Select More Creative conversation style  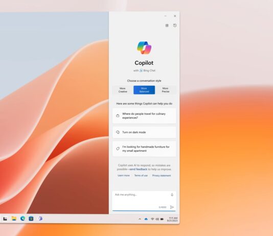123,90
